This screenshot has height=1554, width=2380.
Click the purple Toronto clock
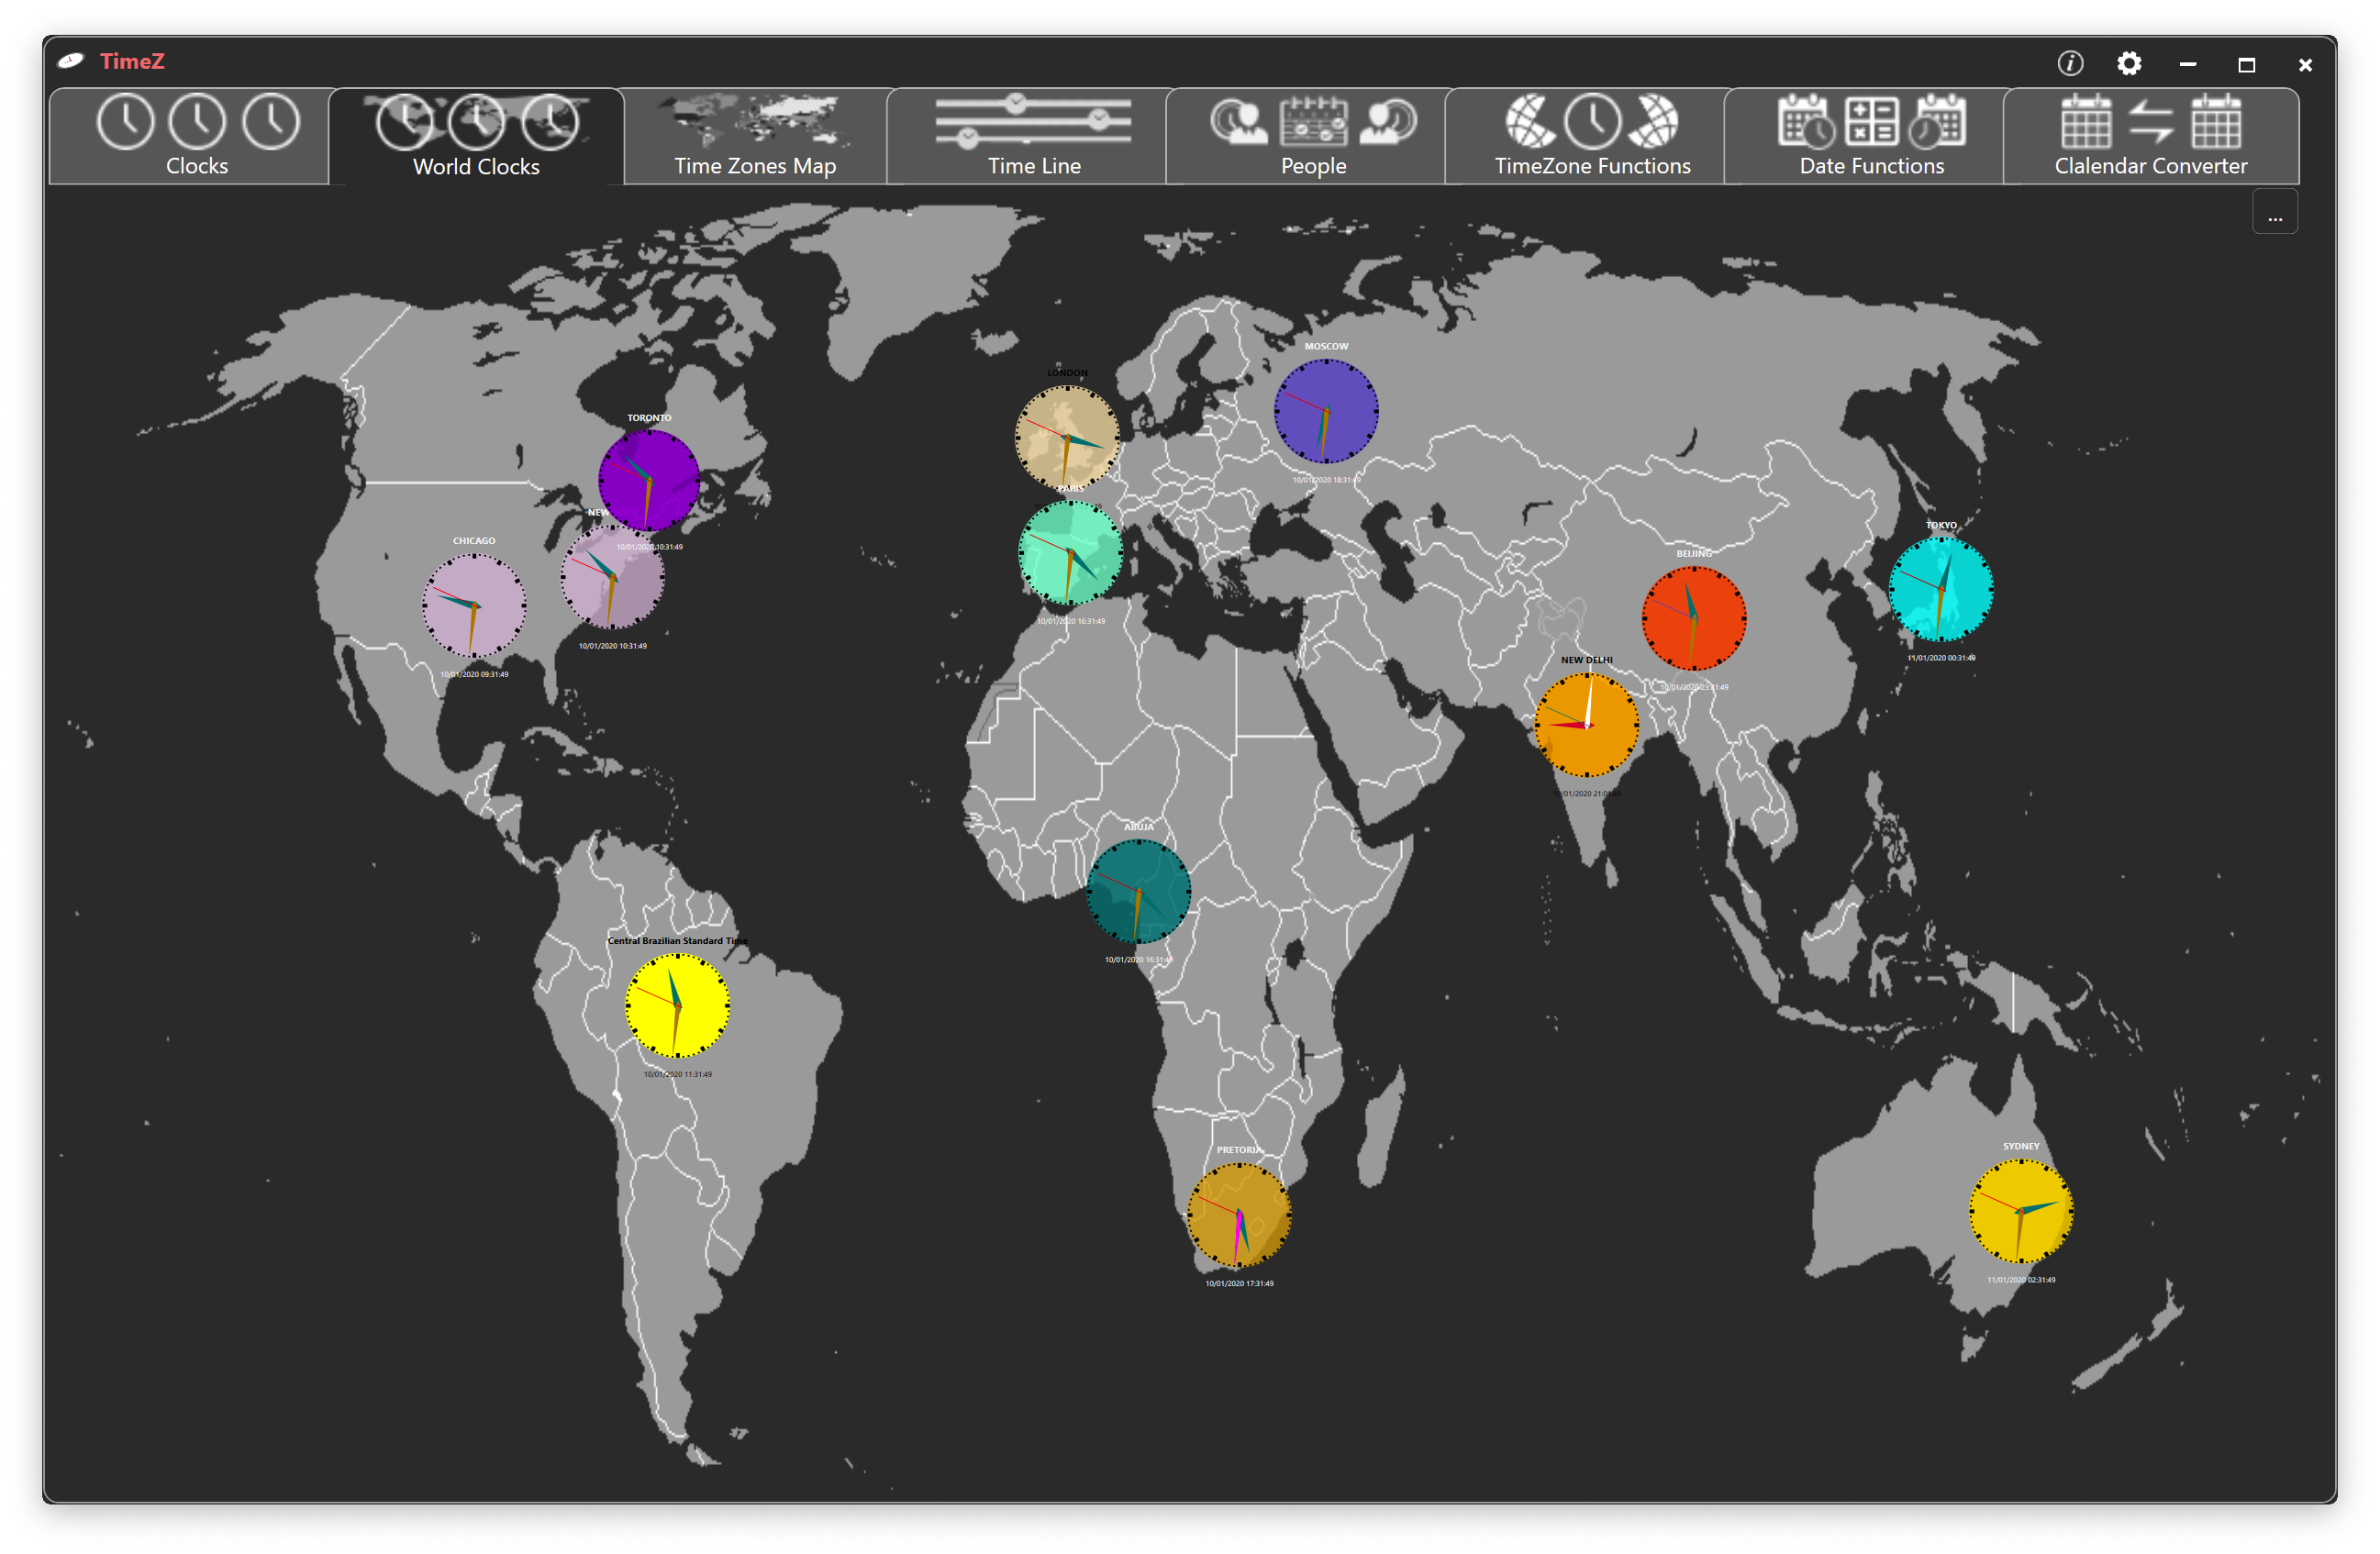pyautogui.click(x=649, y=480)
